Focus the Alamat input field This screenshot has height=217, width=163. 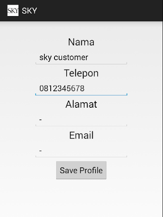click(81, 120)
